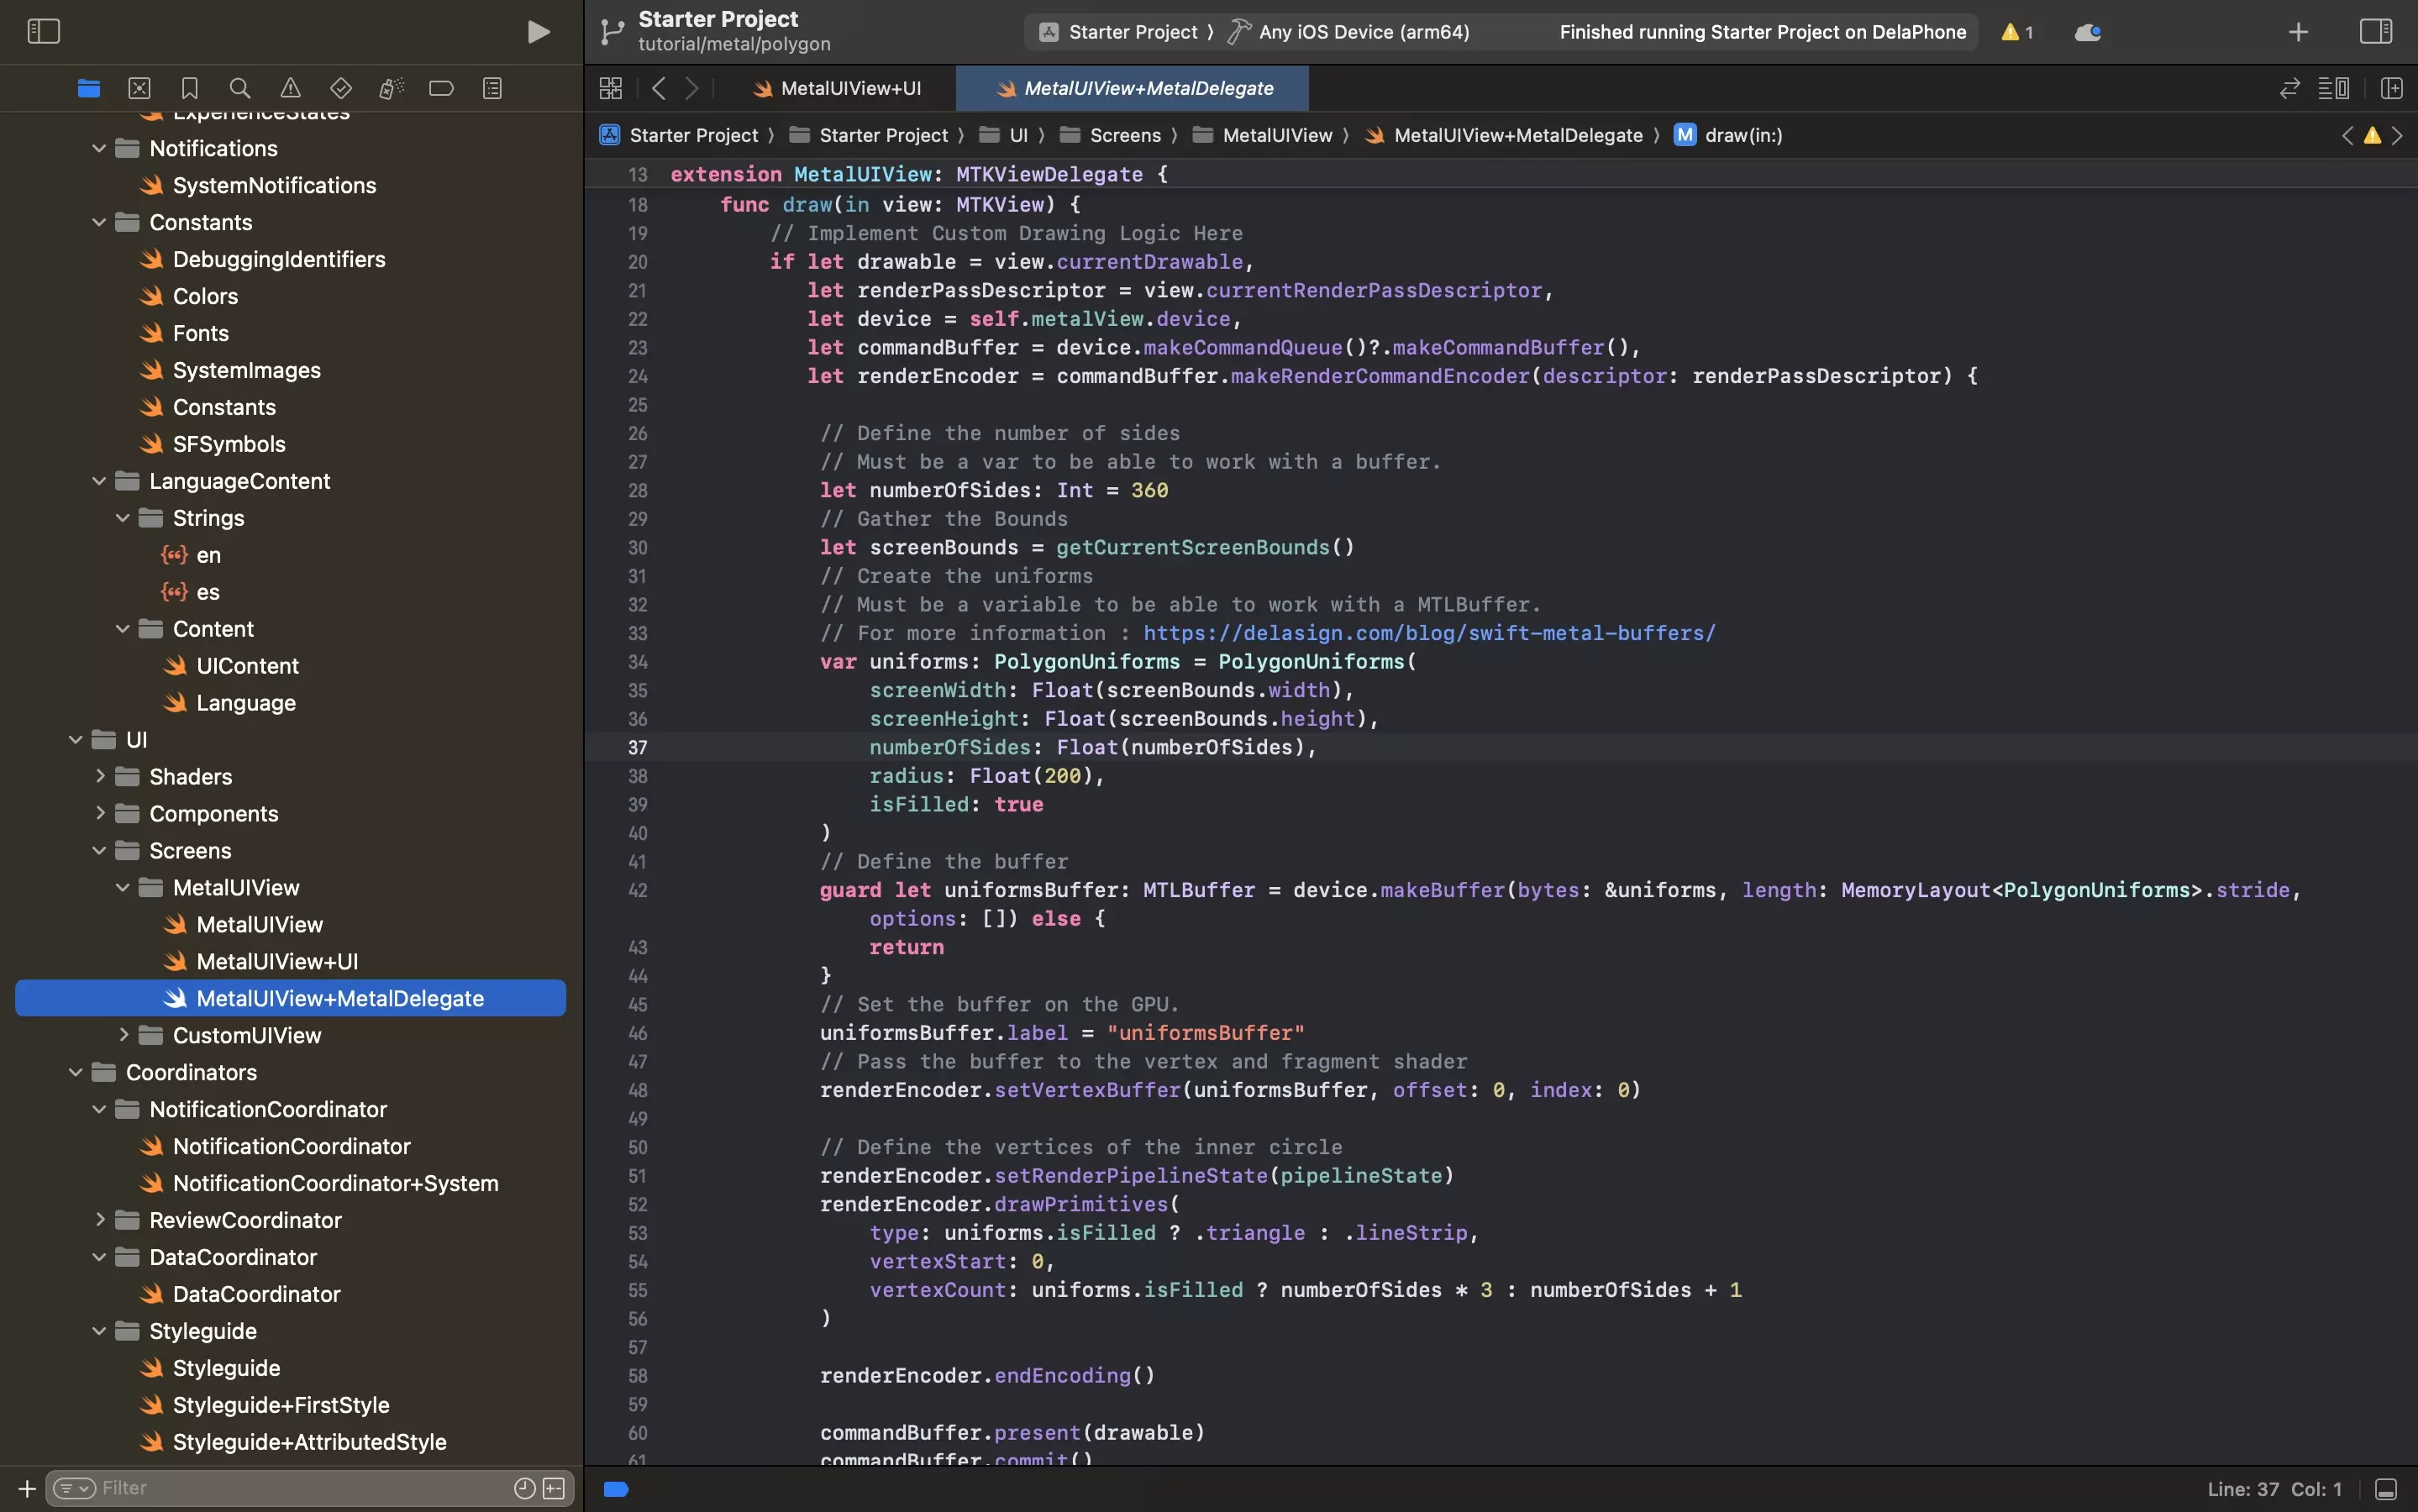Toggle the inspector panel on the right
The height and width of the screenshot is (1512, 2418).
pos(2376,32)
